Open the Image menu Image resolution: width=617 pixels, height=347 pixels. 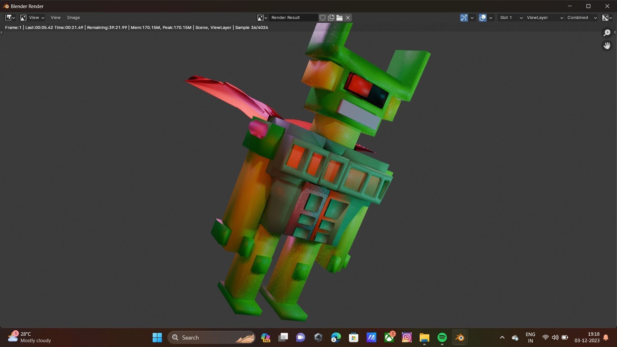pyautogui.click(x=73, y=18)
